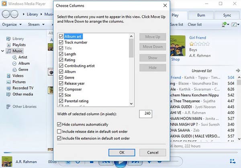Viewport: 241px width, 168px height.
Task: Click the column width input field
Action: pyautogui.click(x=145, y=114)
